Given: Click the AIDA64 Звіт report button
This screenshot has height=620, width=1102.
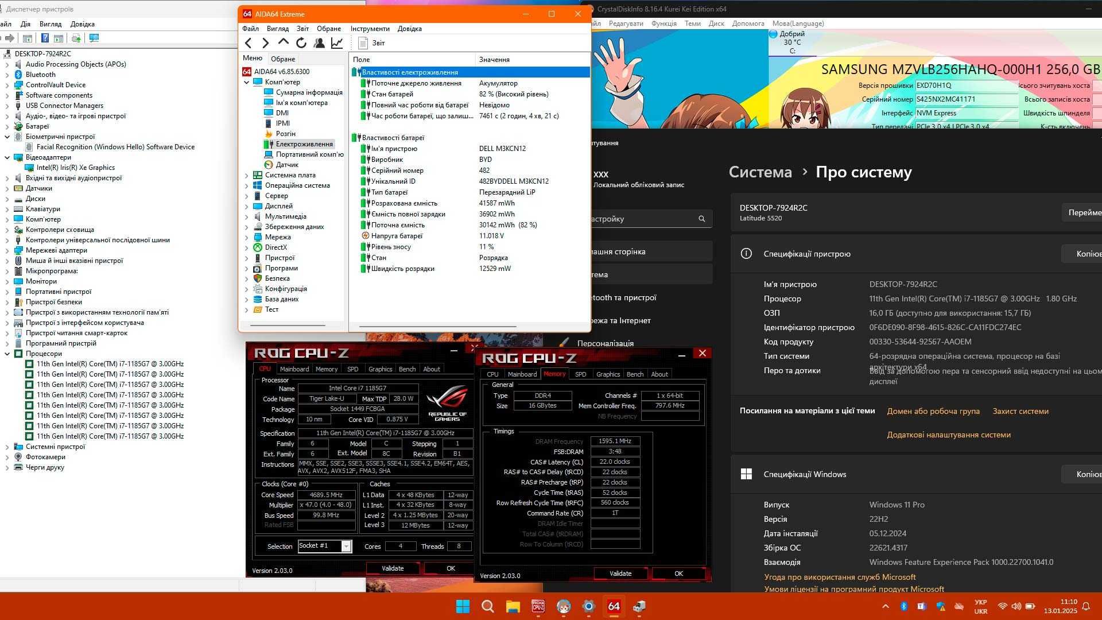Looking at the screenshot, I should click(x=372, y=43).
